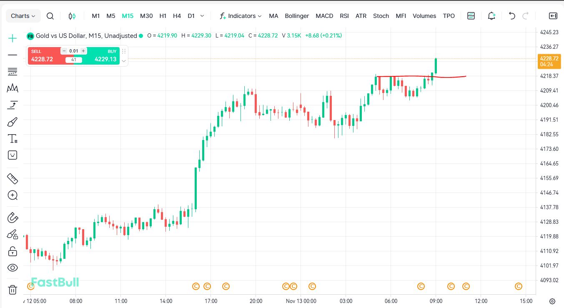Image resolution: width=564 pixels, height=308 pixels.
Task: Click the zoom in tool
Action: coord(13,195)
